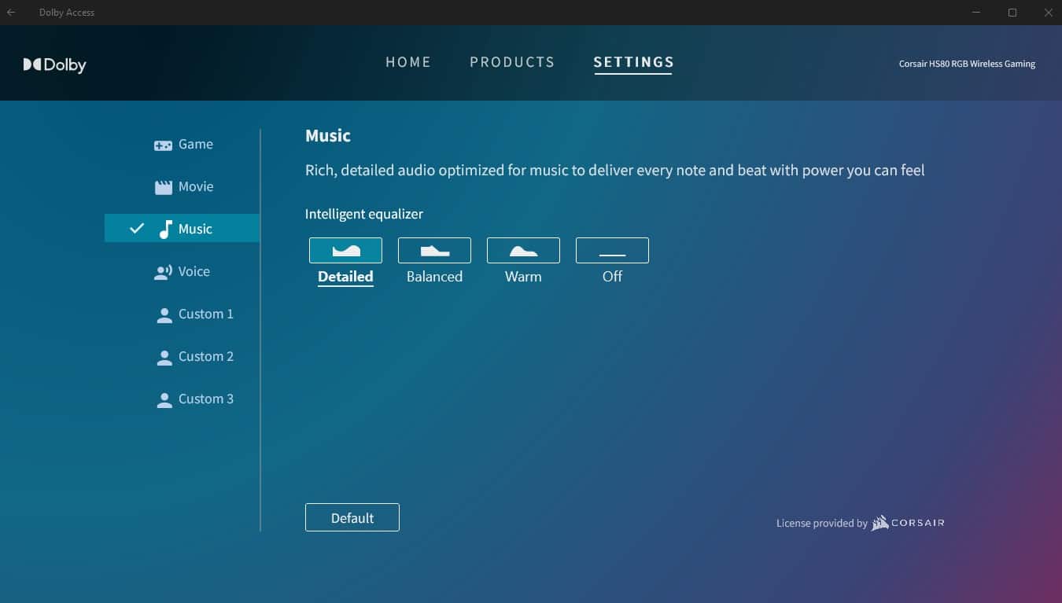The image size is (1062, 603).
Task: Click the Music profile label in sidebar
Action: tap(195, 230)
